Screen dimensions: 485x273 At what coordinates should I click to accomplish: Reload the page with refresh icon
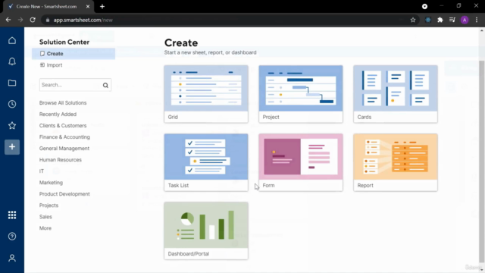pyautogui.click(x=33, y=20)
